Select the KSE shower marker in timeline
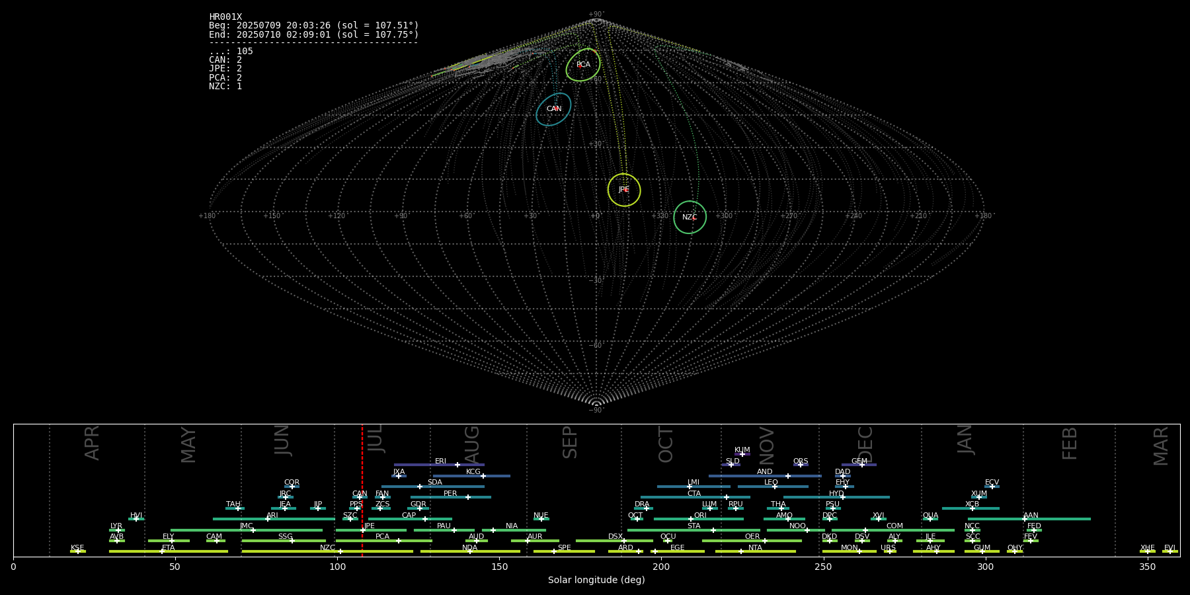Image resolution: width=1190 pixels, height=595 pixels. (x=77, y=551)
